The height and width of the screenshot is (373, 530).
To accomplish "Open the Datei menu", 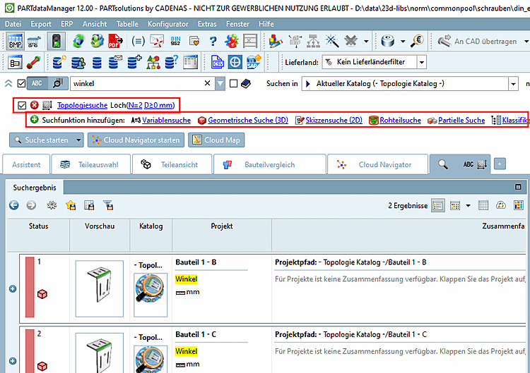I will tap(13, 24).
